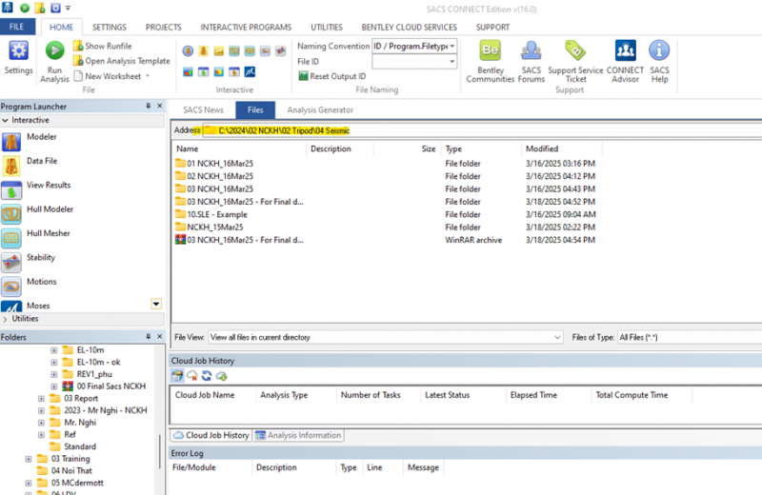Click the yellow Data File icon in Interactive ribbon group

203,51
